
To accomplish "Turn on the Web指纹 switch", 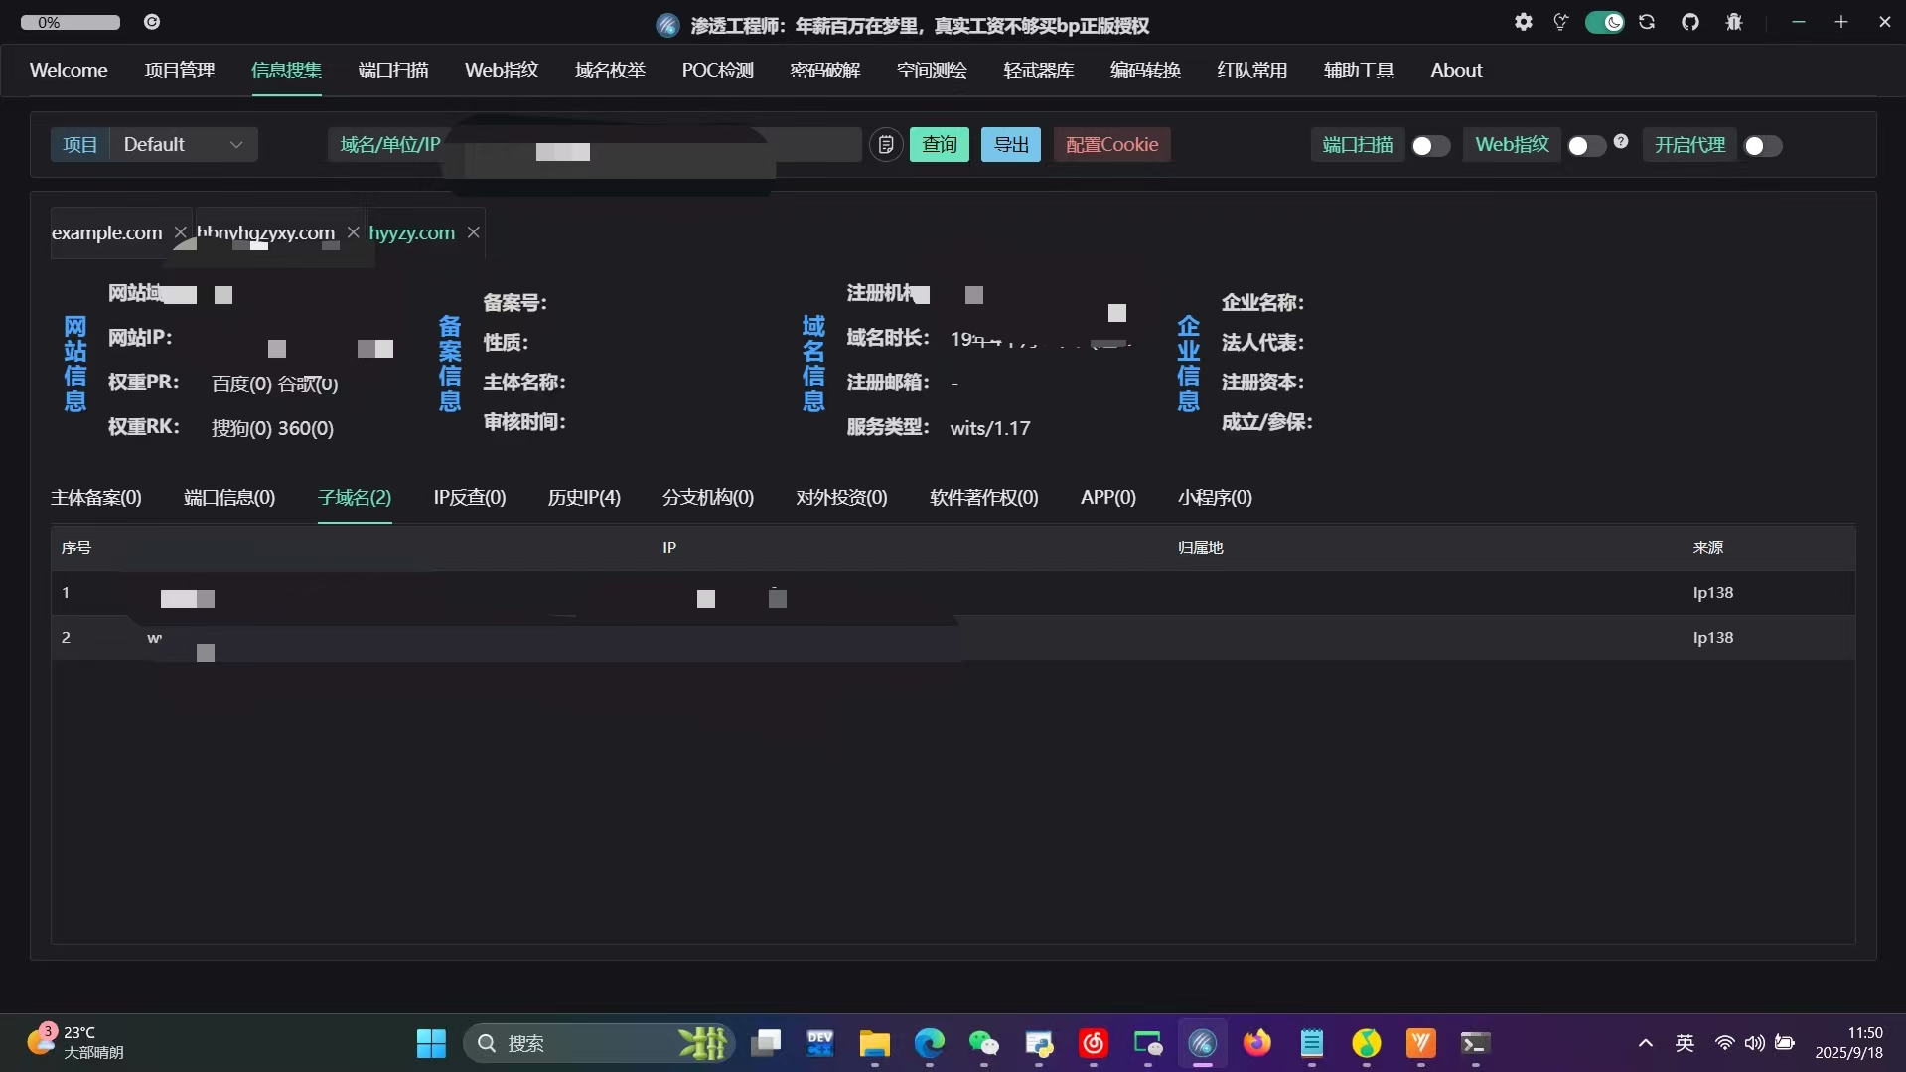I will pyautogui.click(x=1585, y=146).
